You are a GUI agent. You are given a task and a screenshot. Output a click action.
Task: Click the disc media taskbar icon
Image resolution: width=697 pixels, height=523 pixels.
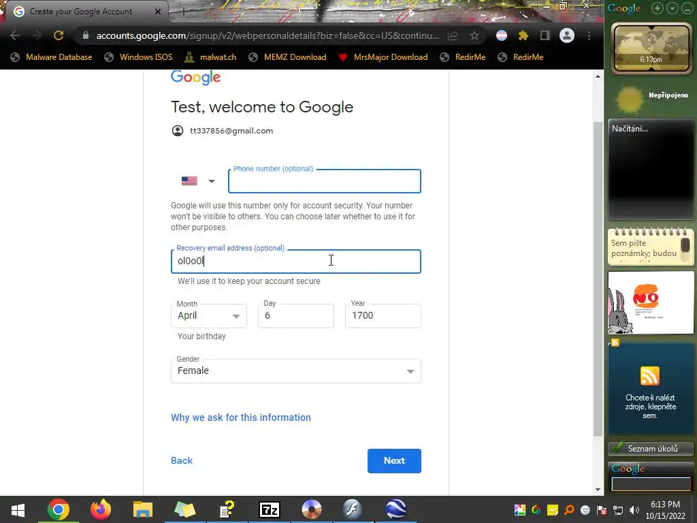coord(312,509)
